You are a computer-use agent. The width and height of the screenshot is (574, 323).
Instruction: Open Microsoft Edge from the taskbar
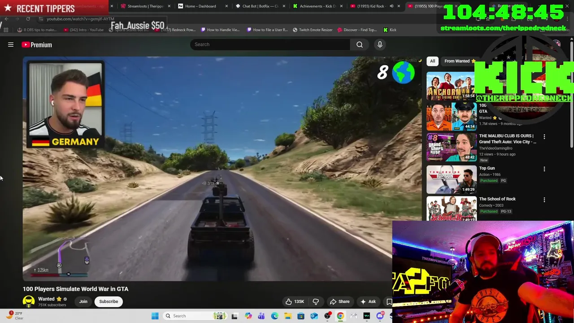point(274,316)
